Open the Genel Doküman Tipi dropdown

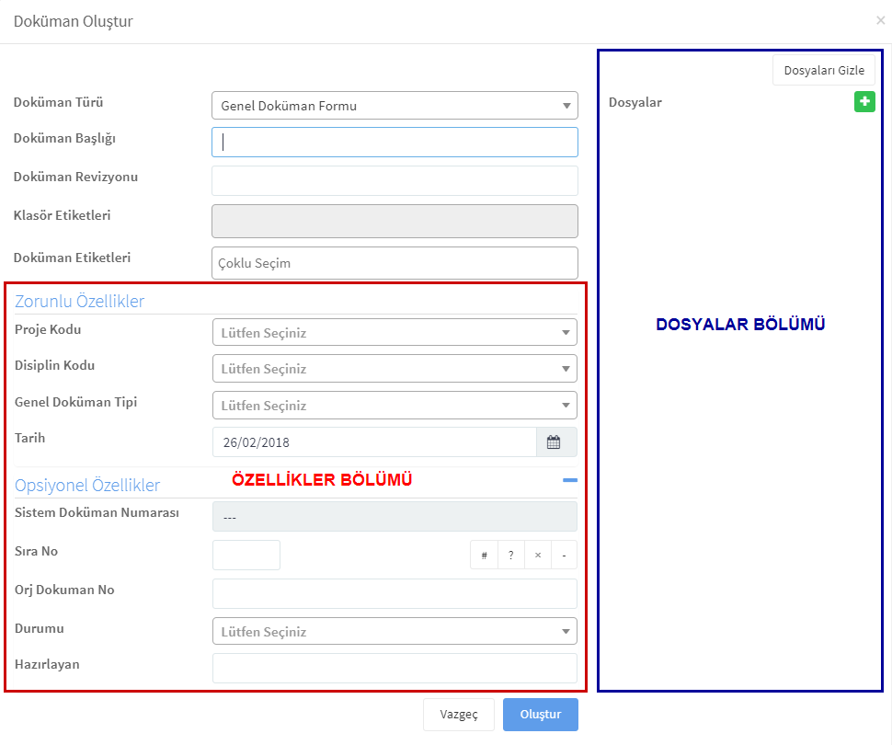click(x=395, y=406)
